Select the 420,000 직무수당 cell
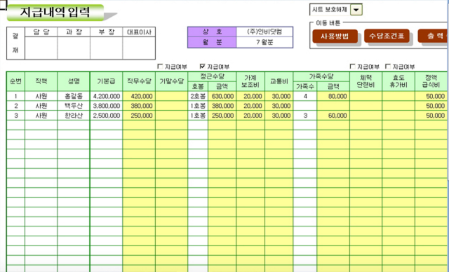The image size is (449, 272). pyautogui.click(x=139, y=96)
